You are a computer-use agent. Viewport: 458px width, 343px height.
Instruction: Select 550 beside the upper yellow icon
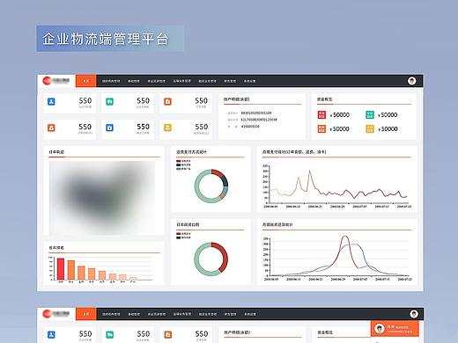pos(202,127)
